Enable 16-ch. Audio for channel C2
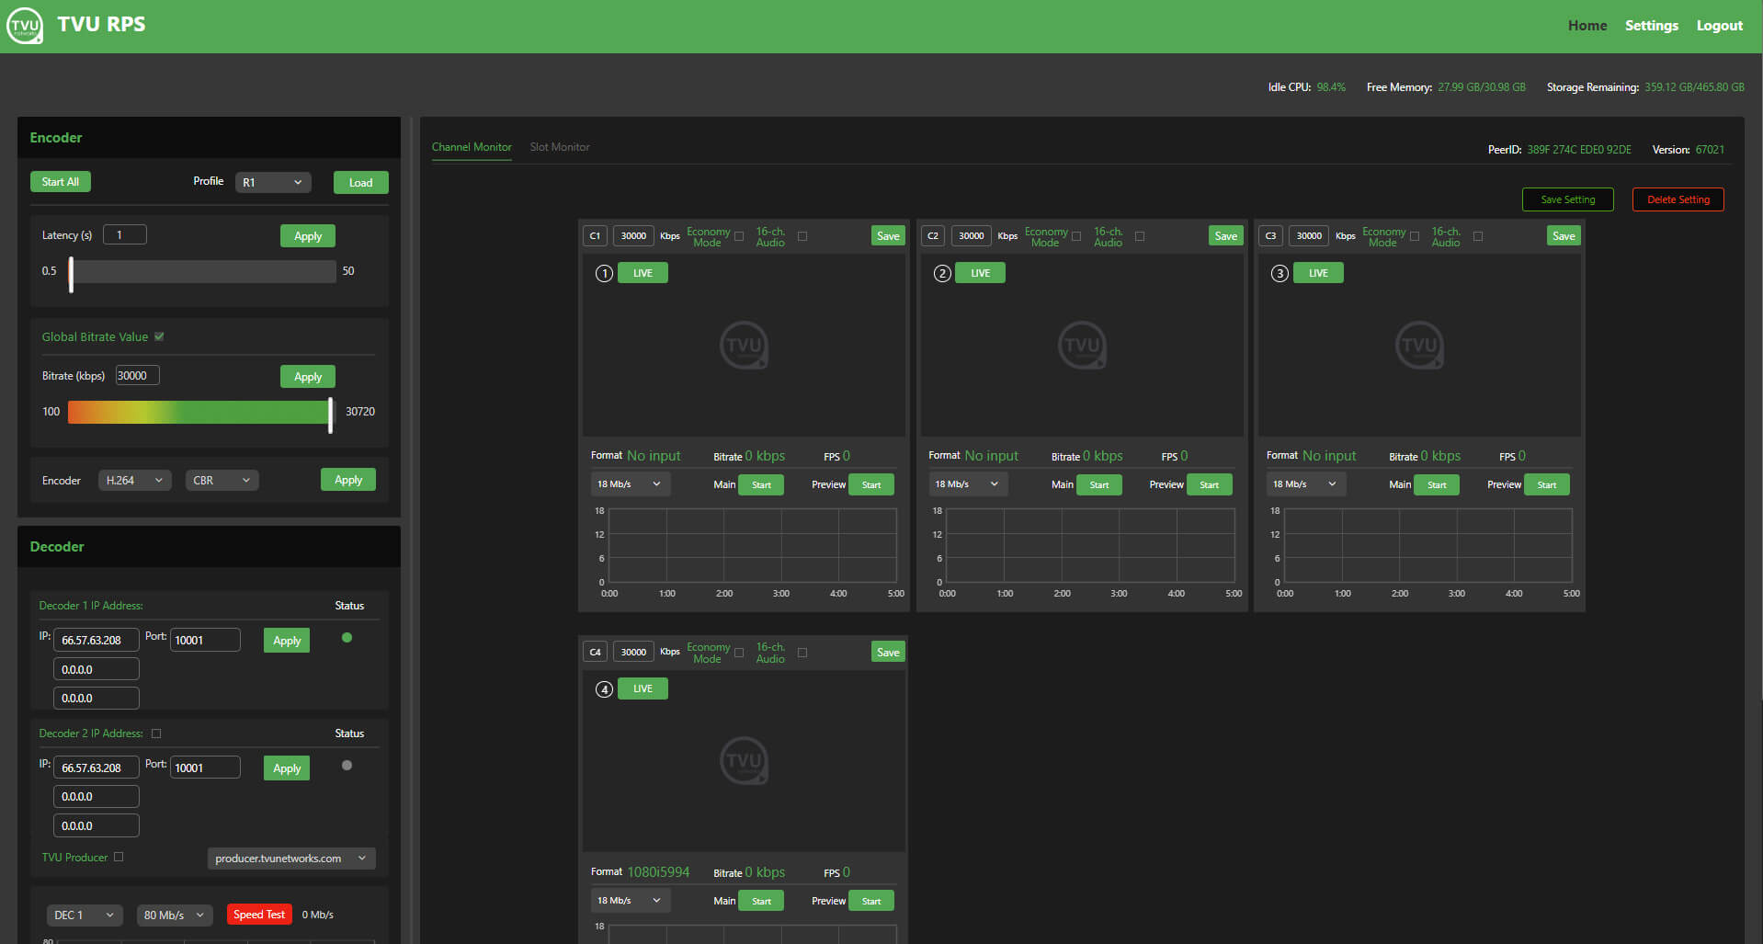 click(1140, 236)
